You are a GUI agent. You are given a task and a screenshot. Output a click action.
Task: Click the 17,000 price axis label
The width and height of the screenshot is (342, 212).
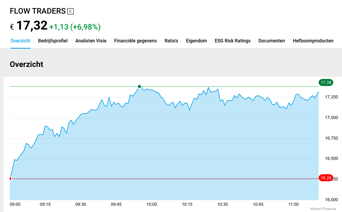(x=331, y=117)
